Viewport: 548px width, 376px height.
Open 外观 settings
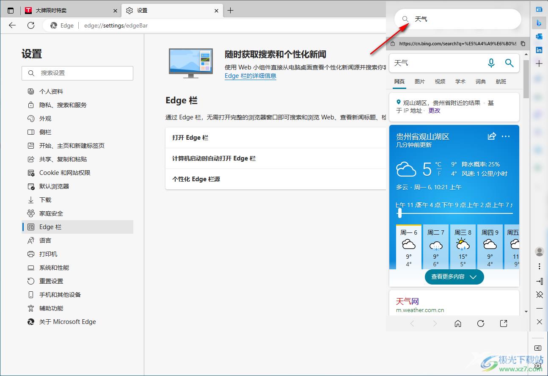(x=77, y=119)
